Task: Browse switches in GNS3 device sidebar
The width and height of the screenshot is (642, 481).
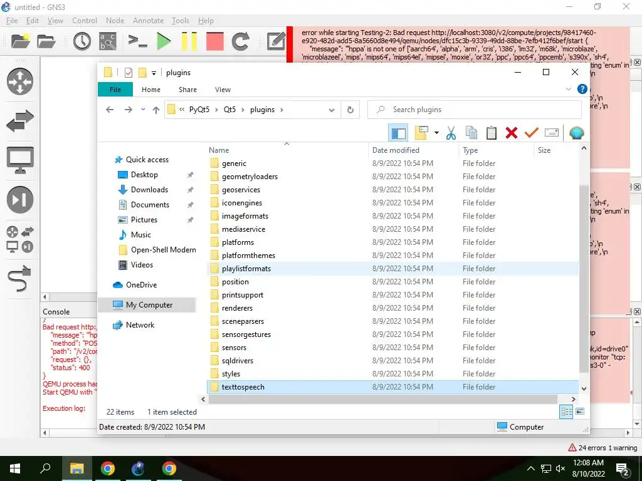Action: pyautogui.click(x=19, y=121)
